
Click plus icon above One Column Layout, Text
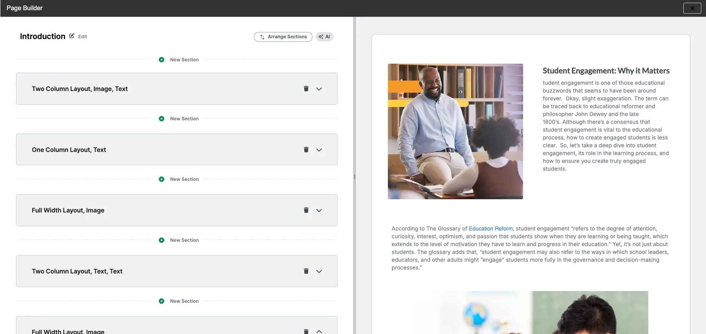click(x=162, y=119)
